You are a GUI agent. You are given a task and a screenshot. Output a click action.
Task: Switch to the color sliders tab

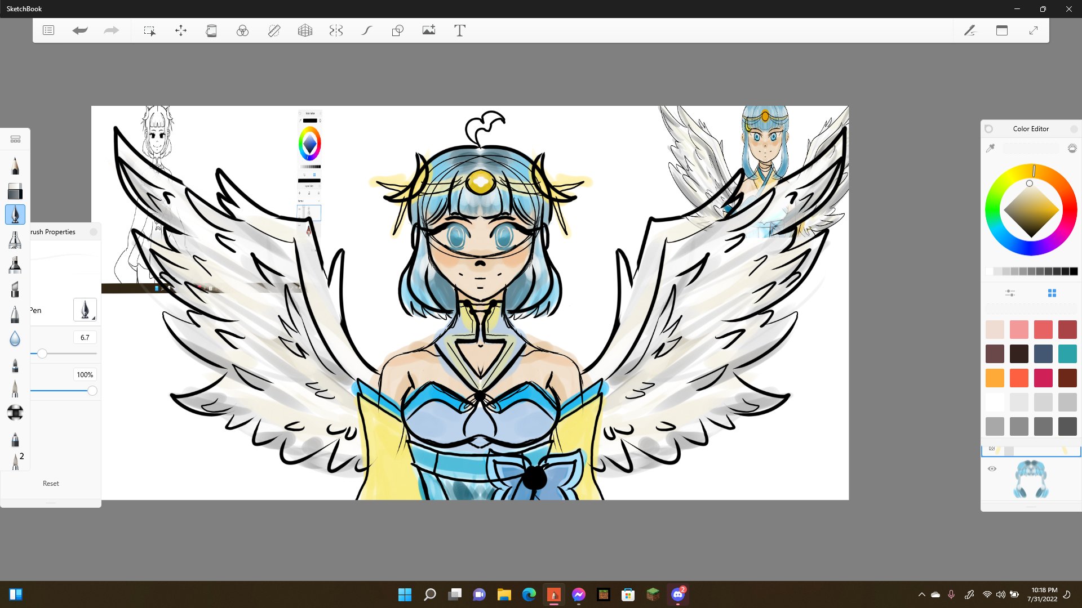(1010, 293)
